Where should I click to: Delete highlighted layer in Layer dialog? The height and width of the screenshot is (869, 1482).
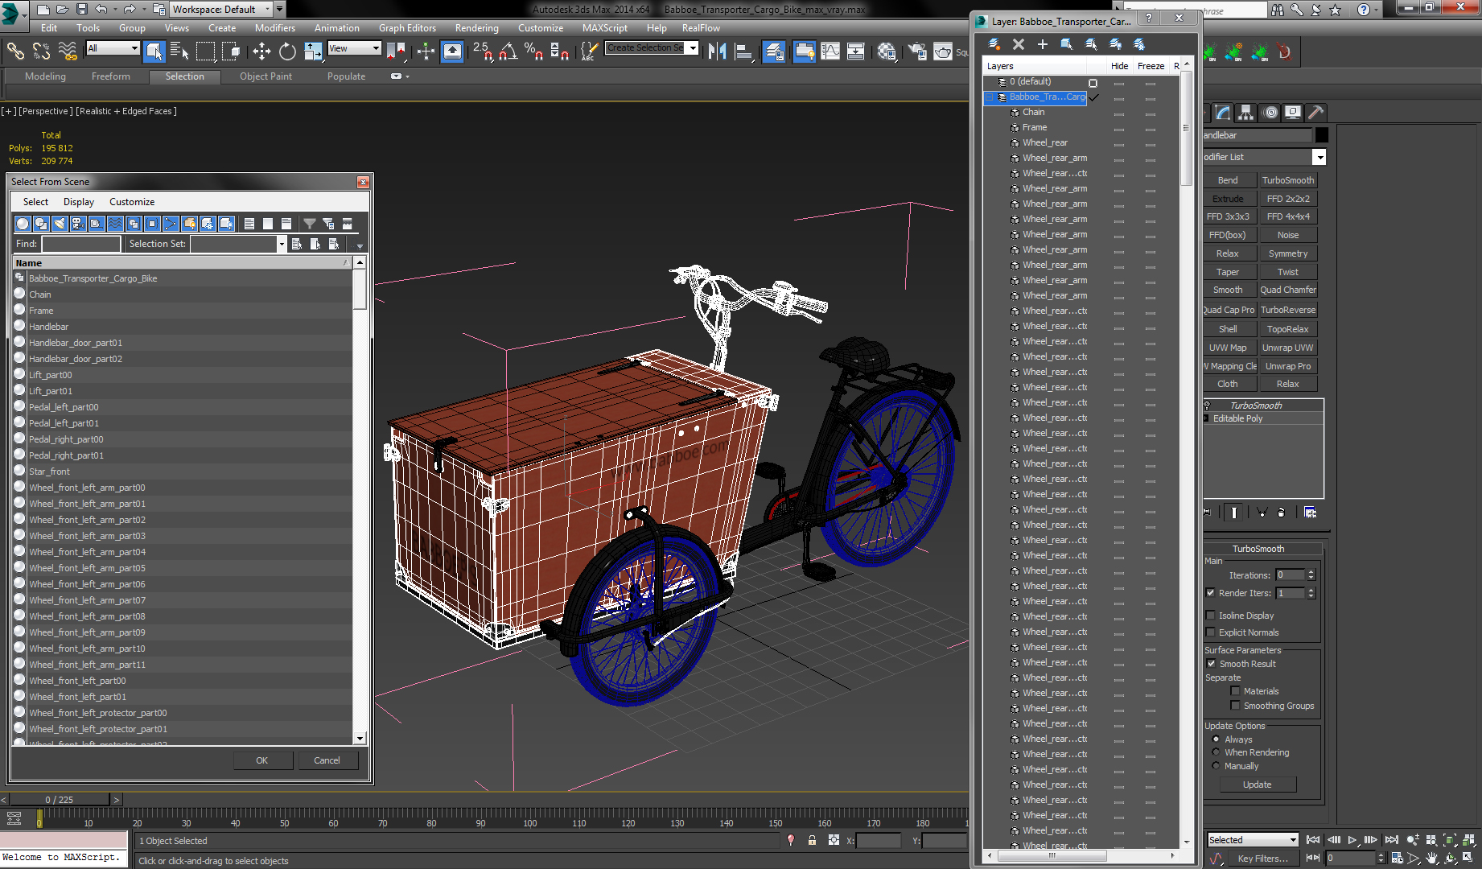coord(1018,44)
